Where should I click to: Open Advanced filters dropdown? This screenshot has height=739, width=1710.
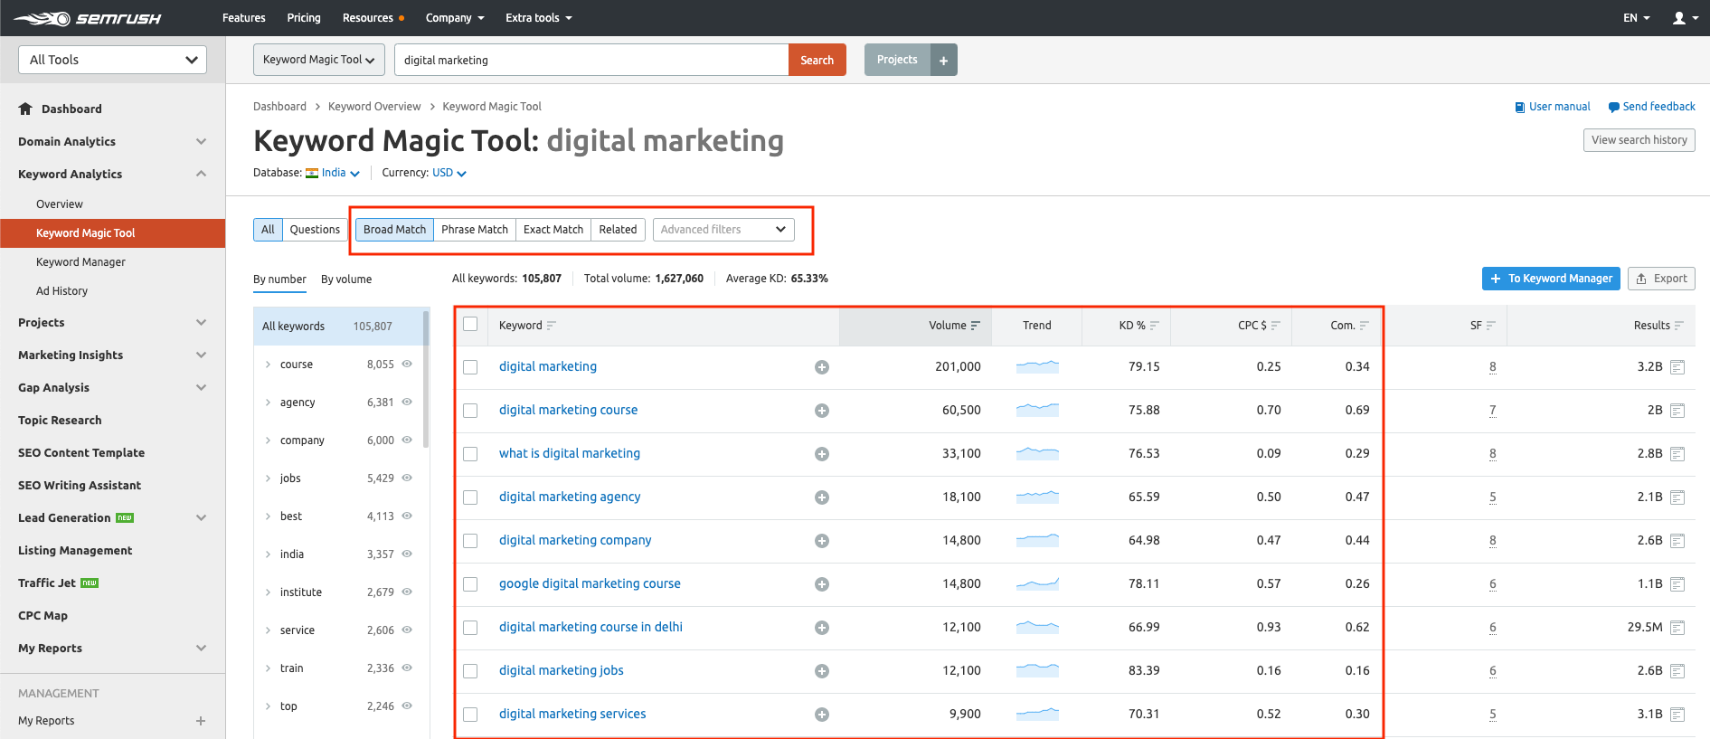tap(723, 230)
